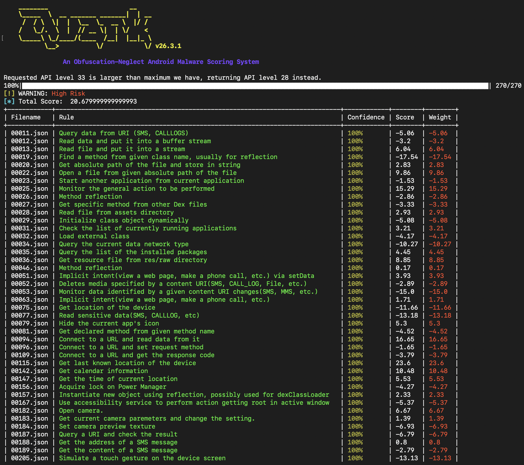
Task: Click rule "Get the time of current location"
Action: click(118, 379)
